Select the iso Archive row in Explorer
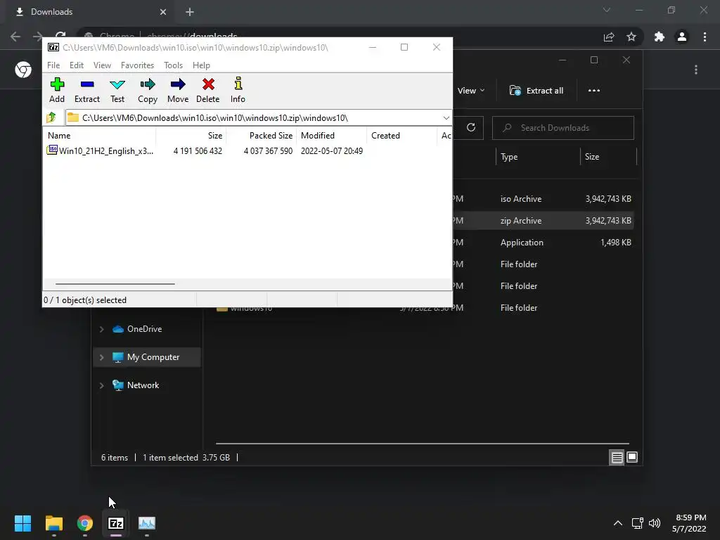 pyautogui.click(x=544, y=199)
